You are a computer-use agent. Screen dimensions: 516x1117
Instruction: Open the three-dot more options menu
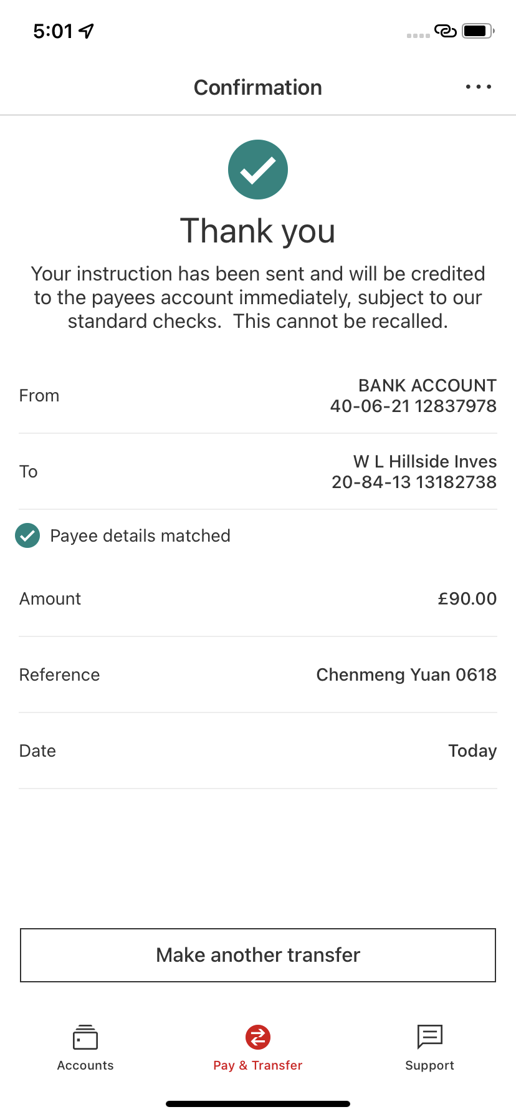click(x=478, y=87)
